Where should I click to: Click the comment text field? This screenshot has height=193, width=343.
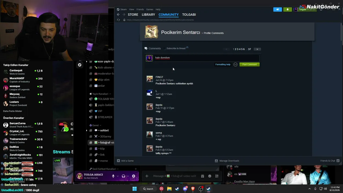click(207, 58)
